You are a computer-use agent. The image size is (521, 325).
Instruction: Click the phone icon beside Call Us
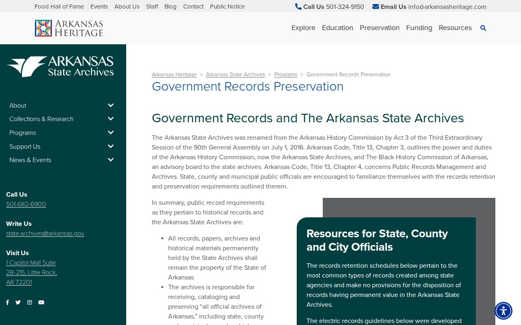coord(298,6)
